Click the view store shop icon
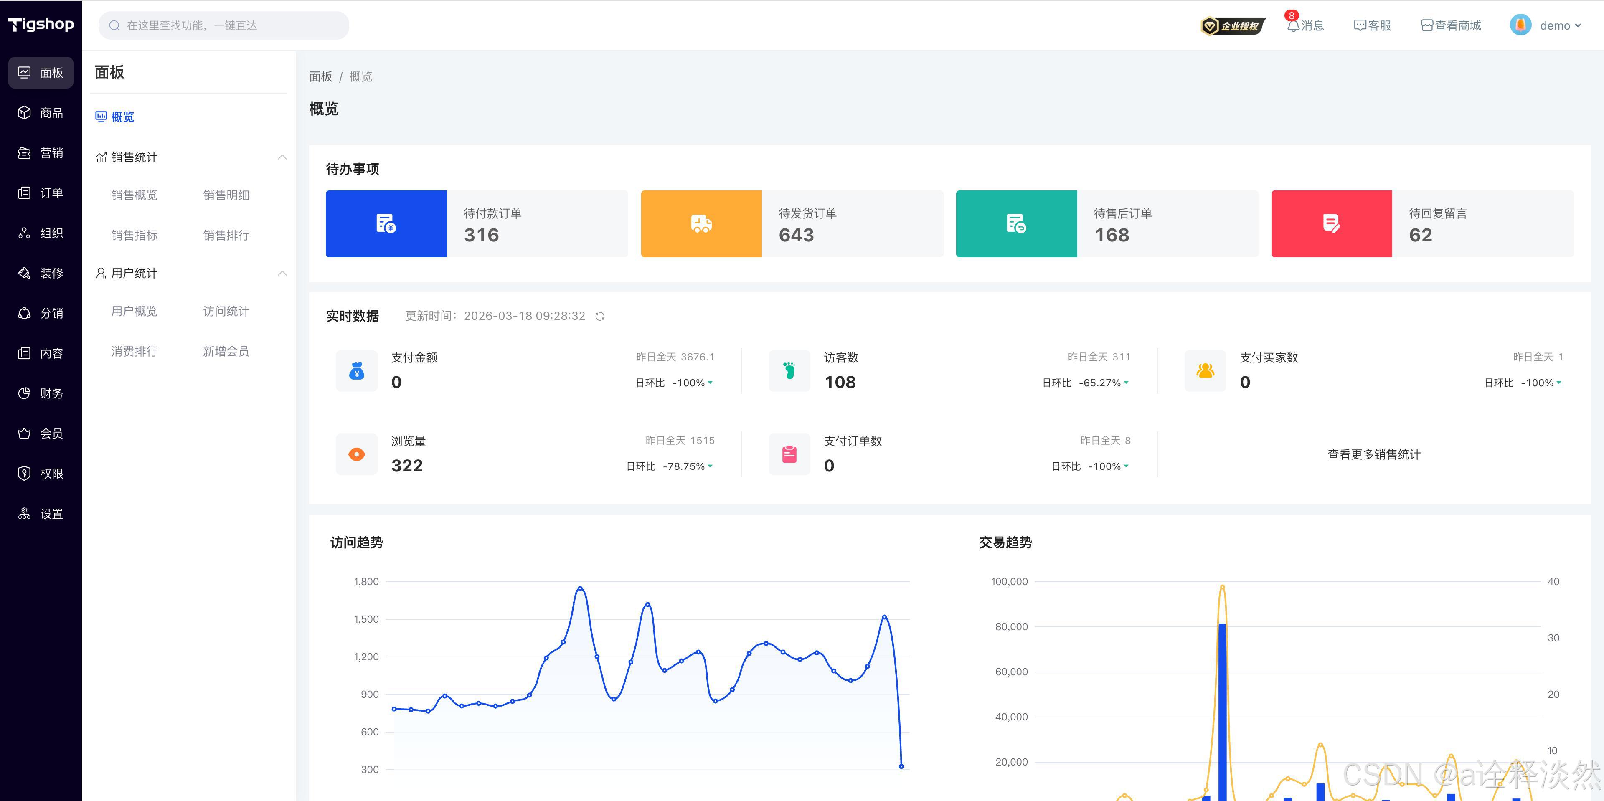Image resolution: width=1604 pixels, height=801 pixels. click(1427, 25)
